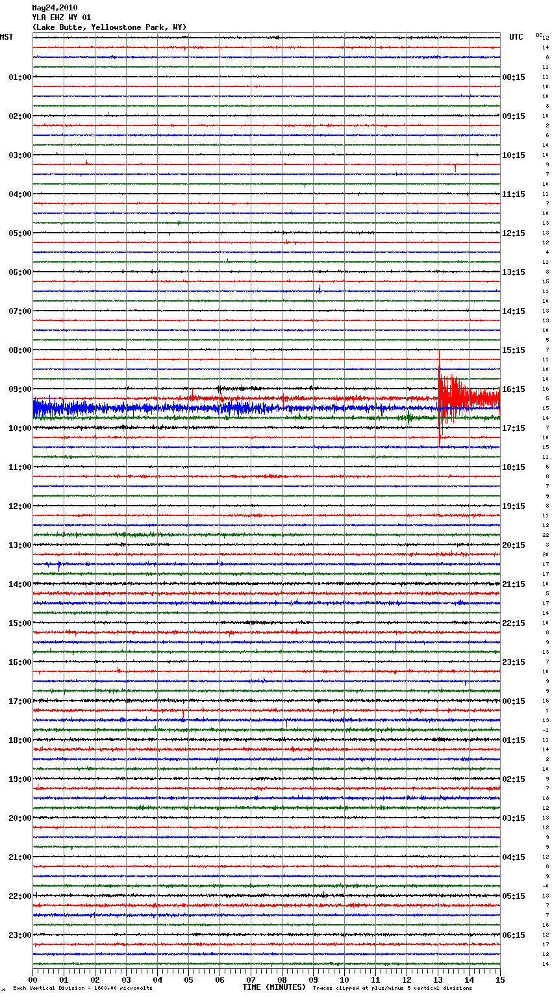Select the 16:00 MST hour label
Screen dimensions: 552x997
(x=20, y=662)
